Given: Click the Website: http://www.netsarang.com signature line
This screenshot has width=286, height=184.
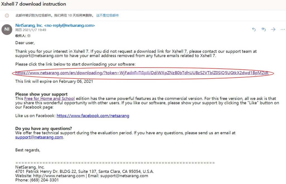Looking at the screenshot, I should [x=82, y=176].
